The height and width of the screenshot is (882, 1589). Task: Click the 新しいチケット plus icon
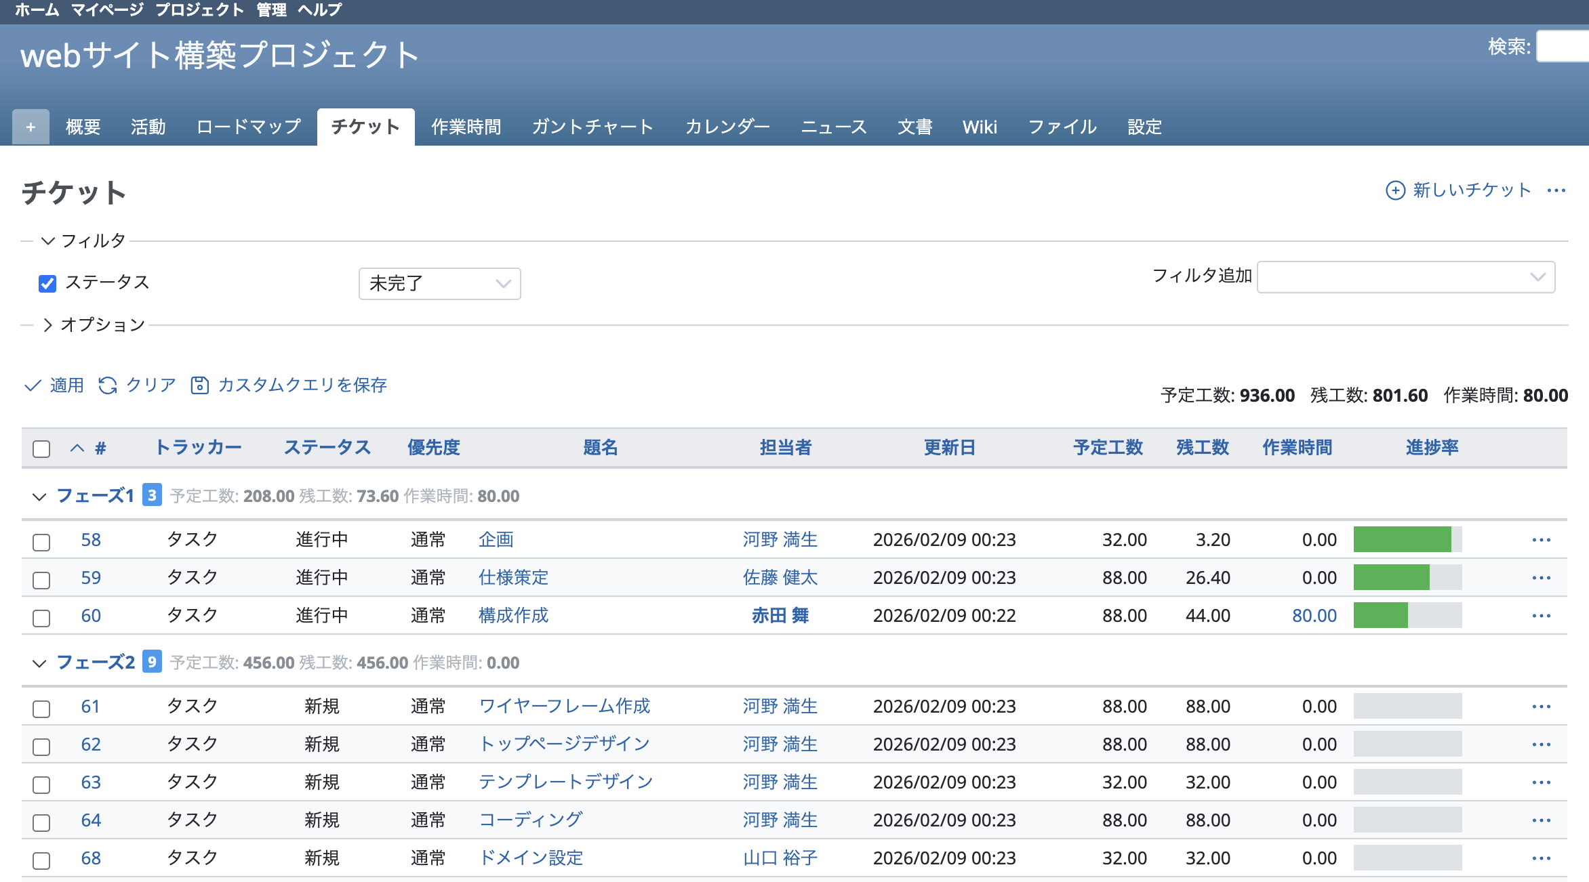[1394, 190]
